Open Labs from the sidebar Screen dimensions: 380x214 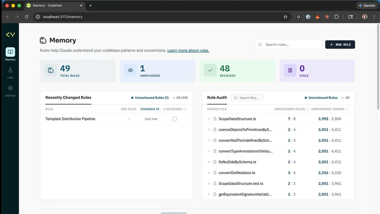pos(10,73)
